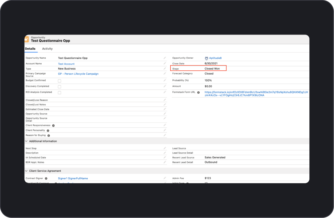Select the Details tab
This screenshot has height=218, width=334.
tap(31, 49)
